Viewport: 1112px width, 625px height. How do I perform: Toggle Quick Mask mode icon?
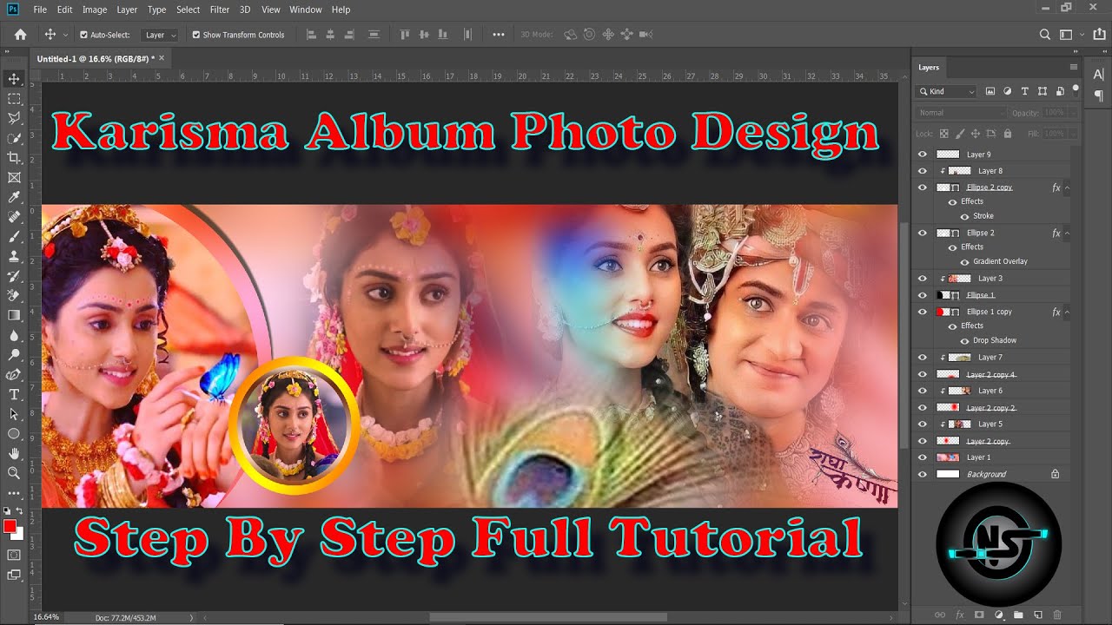[14, 555]
